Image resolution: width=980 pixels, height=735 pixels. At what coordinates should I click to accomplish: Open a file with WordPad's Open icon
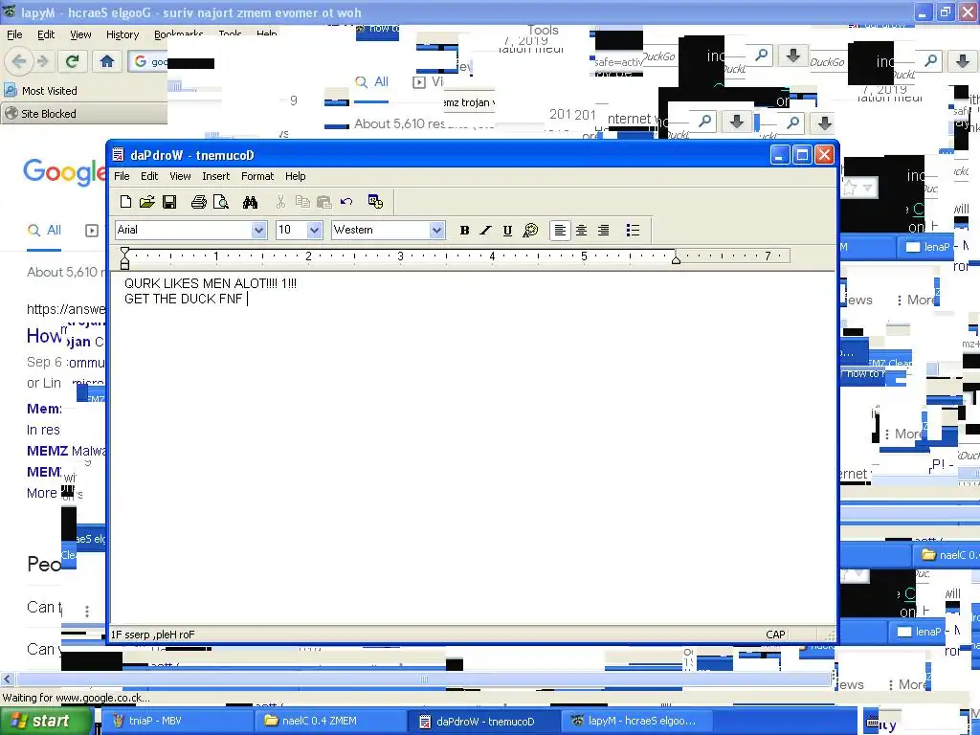click(x=146, y=201)
